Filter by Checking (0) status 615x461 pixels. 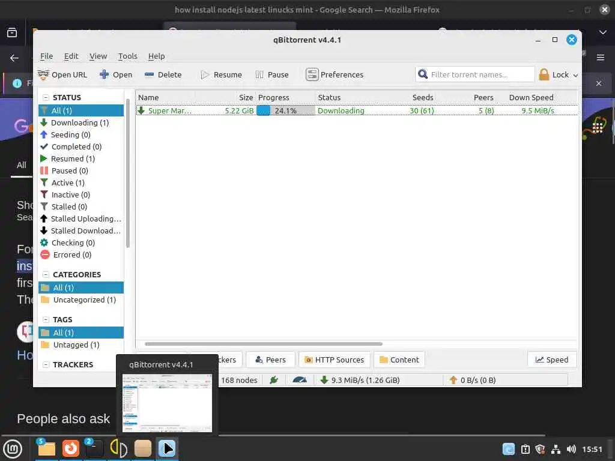[x=81, y=243]
